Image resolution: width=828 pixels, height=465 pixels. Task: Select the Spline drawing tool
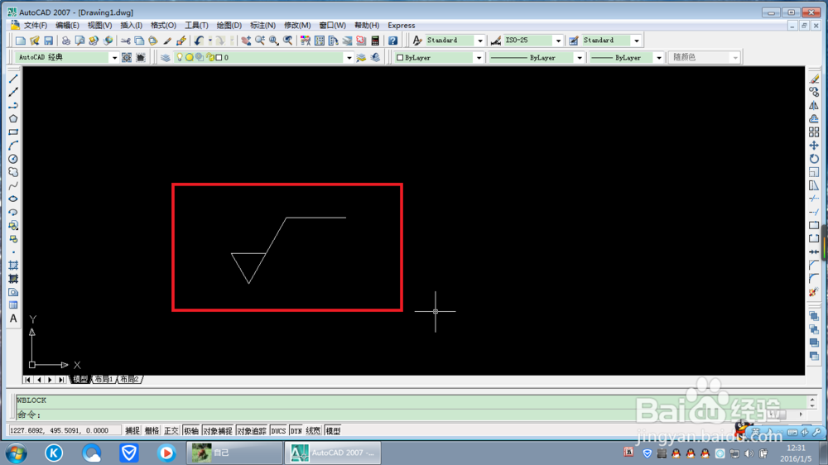[13, 185]
